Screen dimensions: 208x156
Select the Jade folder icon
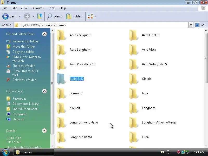133,93
